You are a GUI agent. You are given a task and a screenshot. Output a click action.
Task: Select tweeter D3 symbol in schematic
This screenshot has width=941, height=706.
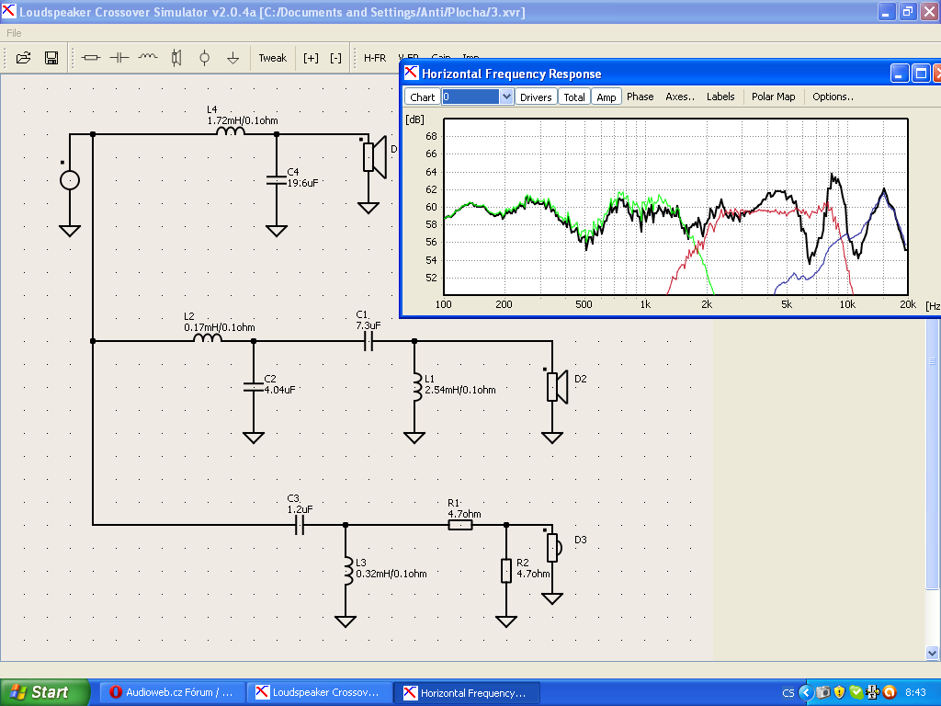click(553, 547)
